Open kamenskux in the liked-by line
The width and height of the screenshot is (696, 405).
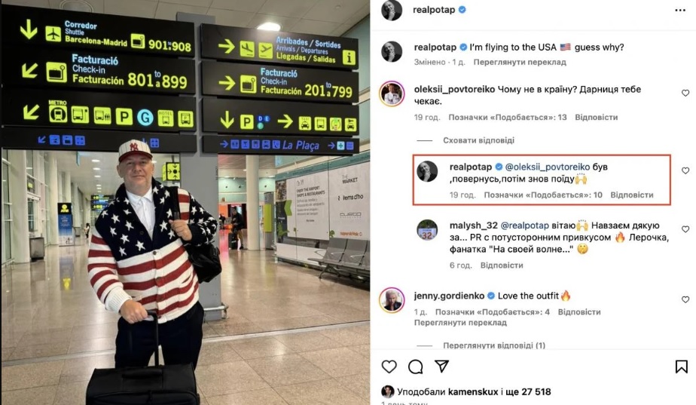tap(473, 391)
